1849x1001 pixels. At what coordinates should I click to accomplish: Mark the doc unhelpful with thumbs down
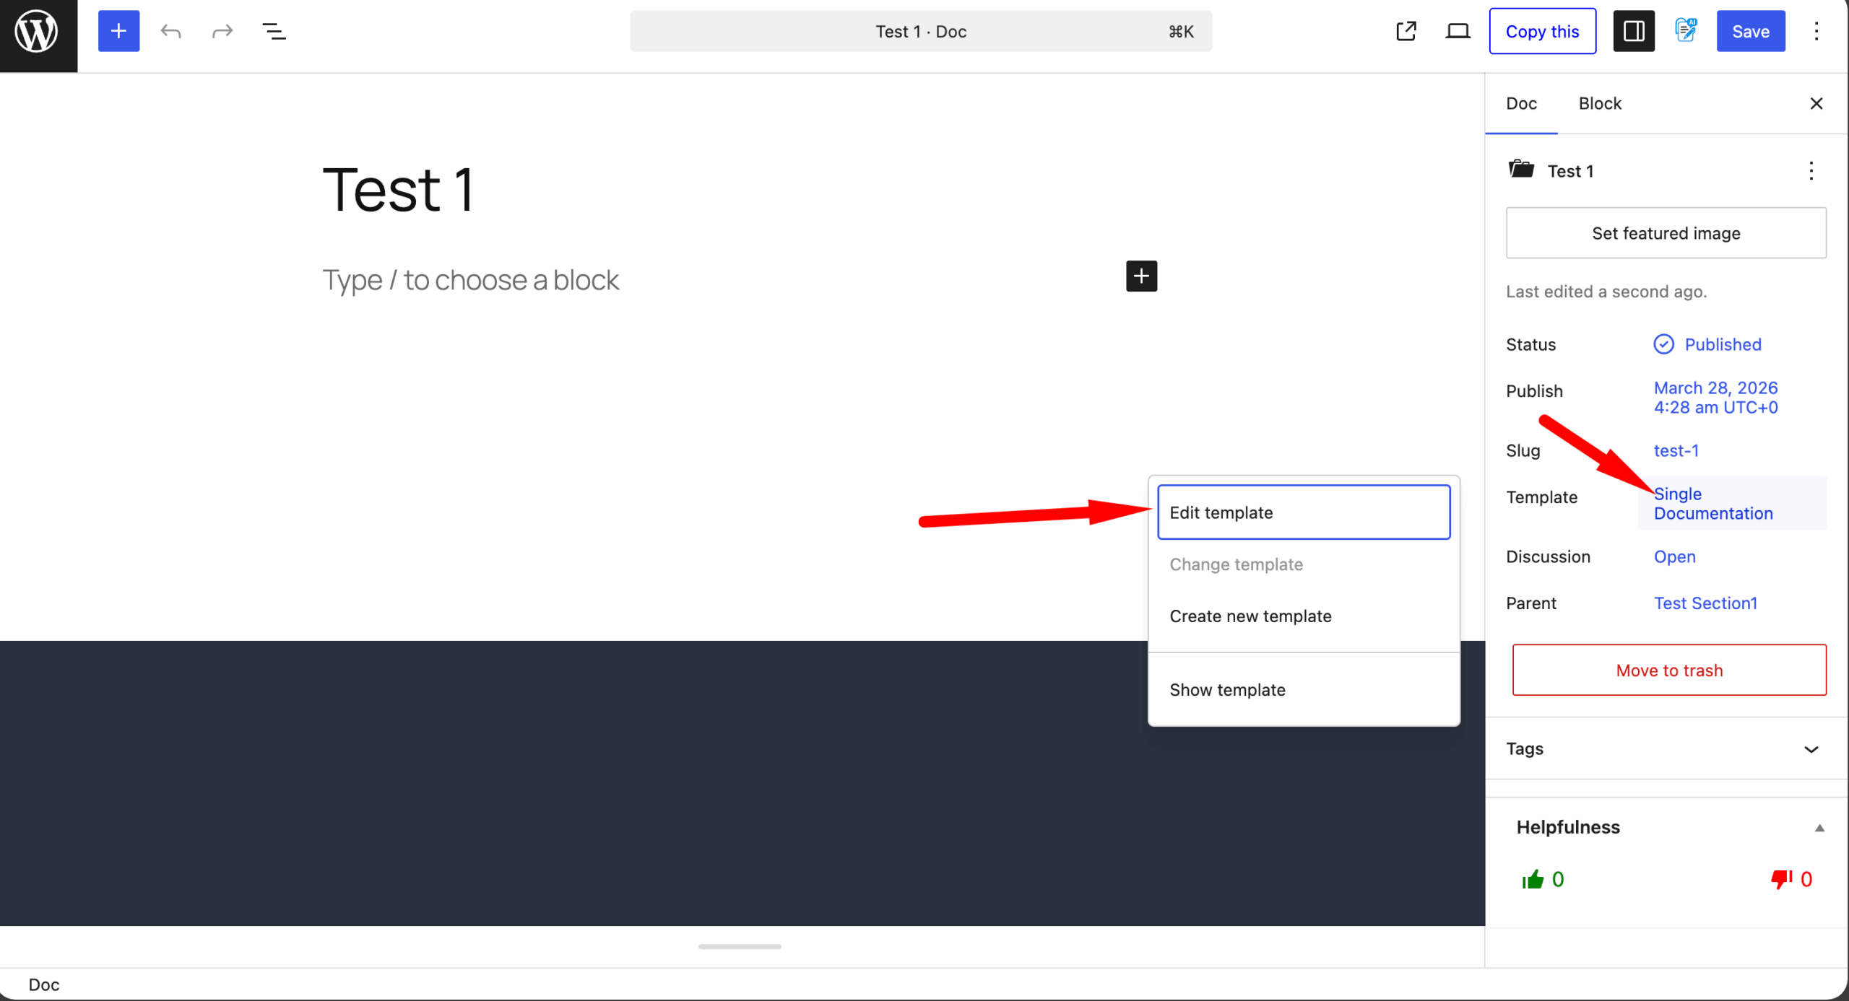(x=1780, y=879)
